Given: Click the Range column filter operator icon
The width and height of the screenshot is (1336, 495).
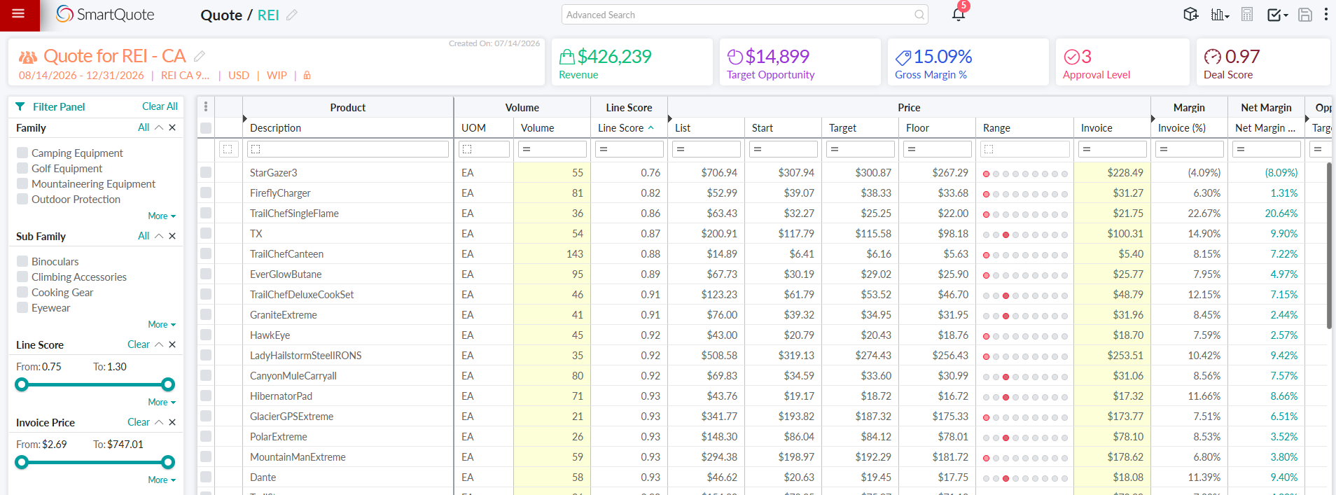Looking at the screenshot, I should 989,149.
